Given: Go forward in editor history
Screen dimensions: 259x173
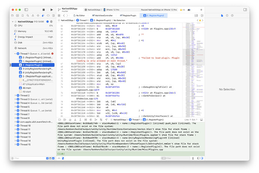Looking at the screenshot, I should click(x=67, y=15).
